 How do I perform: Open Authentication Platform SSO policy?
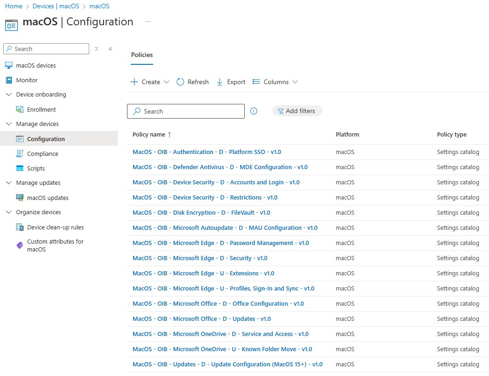[x=207, y=152]
